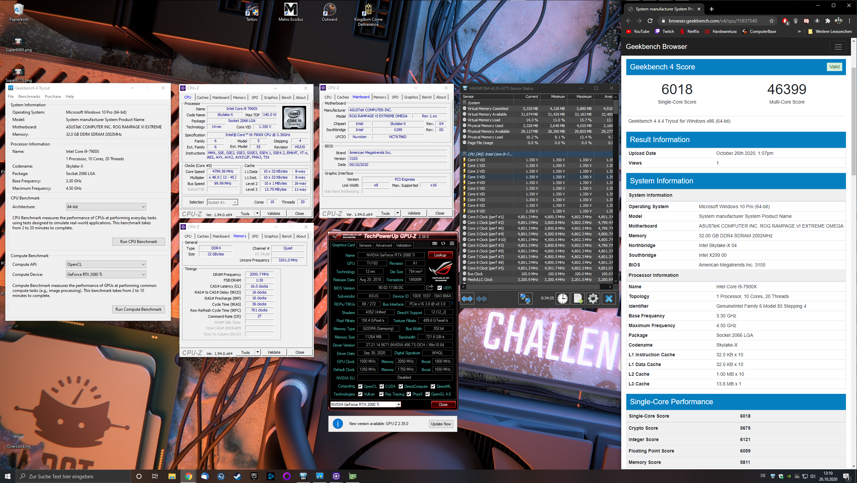Toggle Ray Tracing checkbox in GPU-Z
This screenshot has width=857, height=483.
pos(381,394)
